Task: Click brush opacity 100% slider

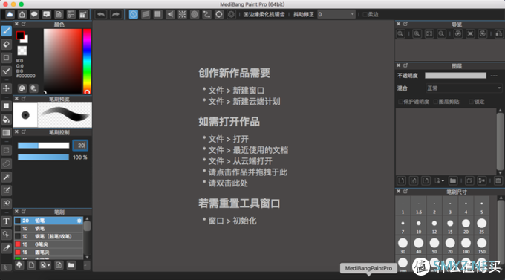Action: [x=44, y=157]
